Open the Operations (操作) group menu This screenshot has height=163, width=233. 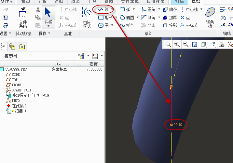coord(44,34)
